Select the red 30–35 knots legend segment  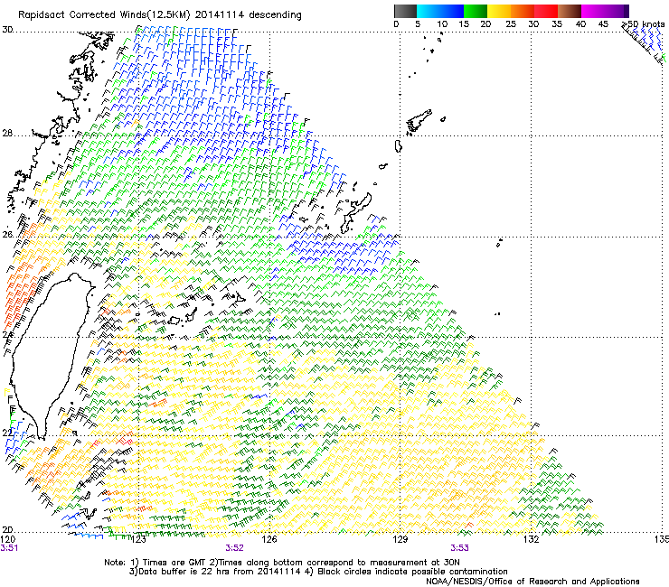click(546, 11)
